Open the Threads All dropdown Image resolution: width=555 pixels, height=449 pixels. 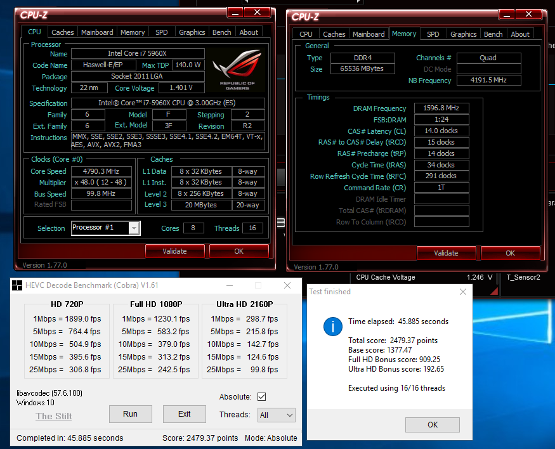[x=276, y=415]
